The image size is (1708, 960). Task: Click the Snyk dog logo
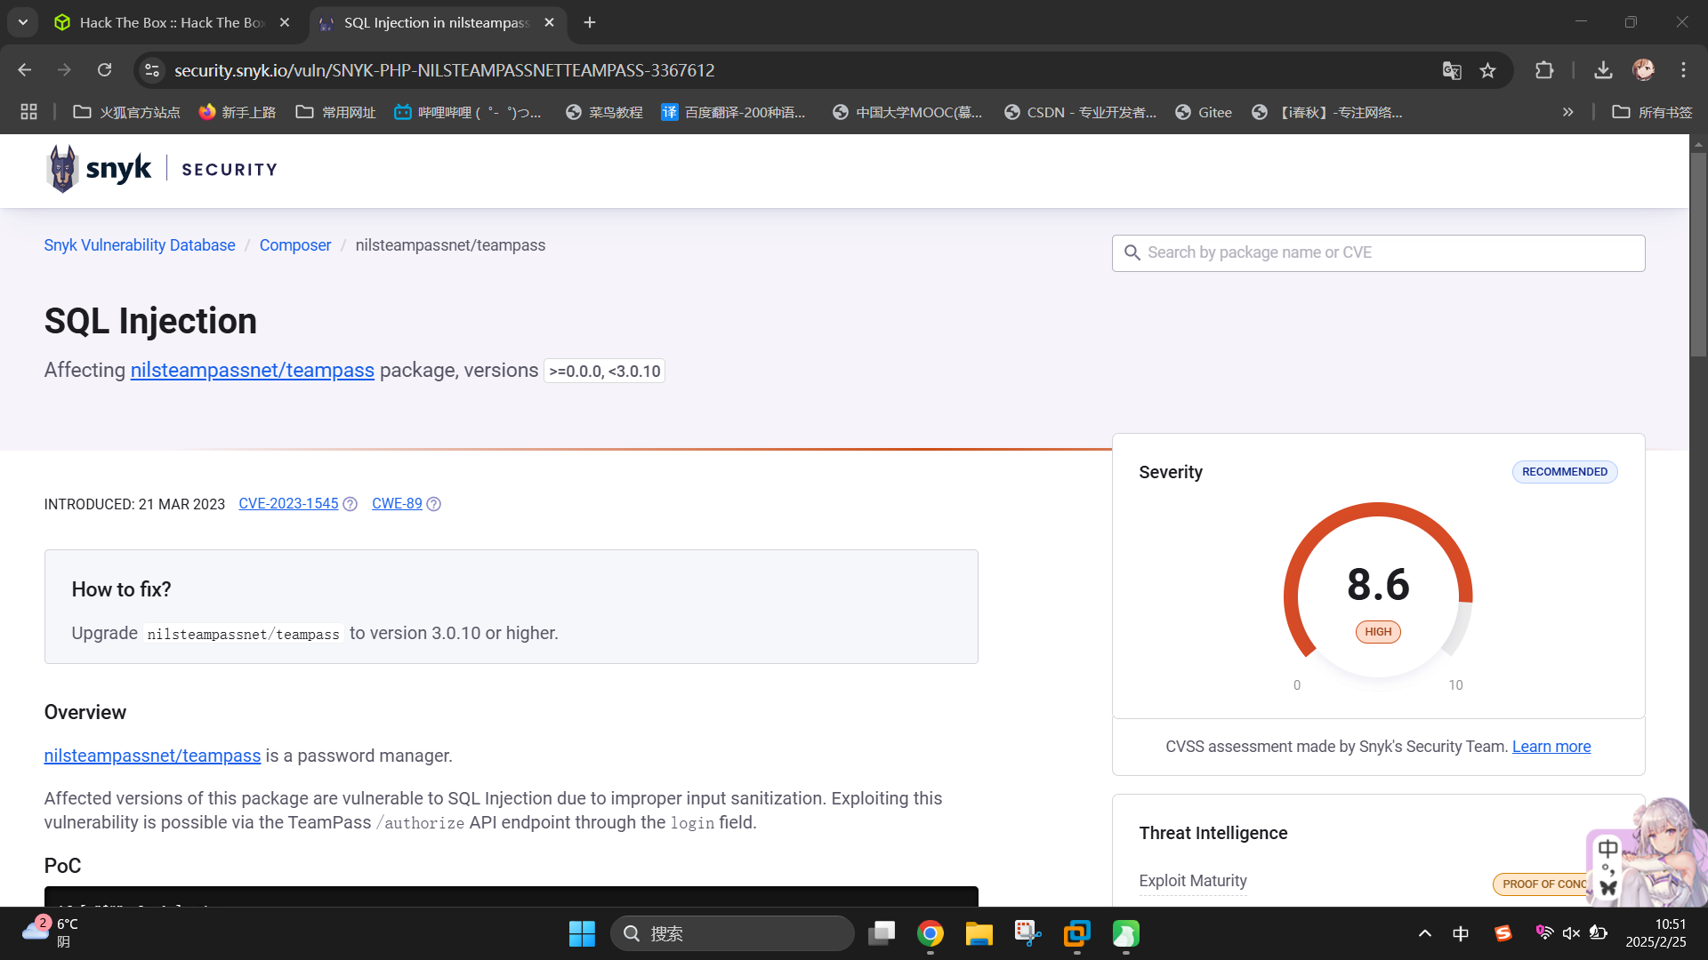point(62,169)
